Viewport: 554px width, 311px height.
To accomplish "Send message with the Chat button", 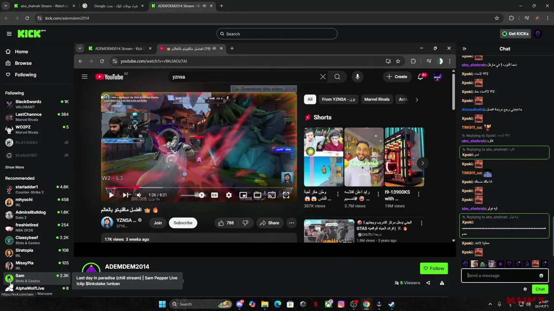I will pos(540,289).
